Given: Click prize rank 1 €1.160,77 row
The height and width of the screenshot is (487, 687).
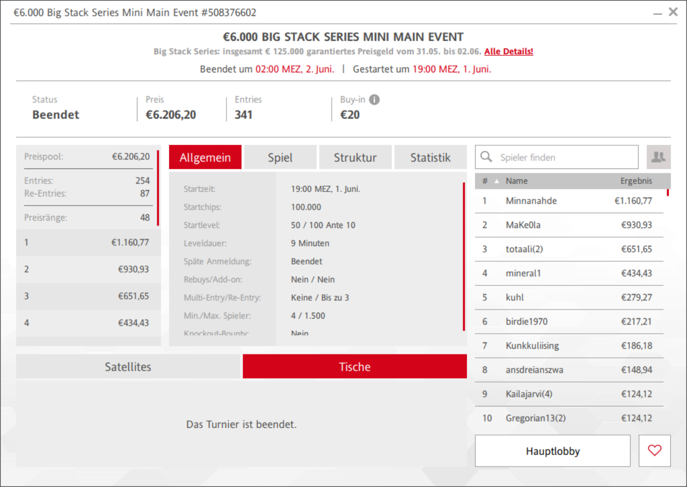Looking at the screenshot, I should [89, 242].
